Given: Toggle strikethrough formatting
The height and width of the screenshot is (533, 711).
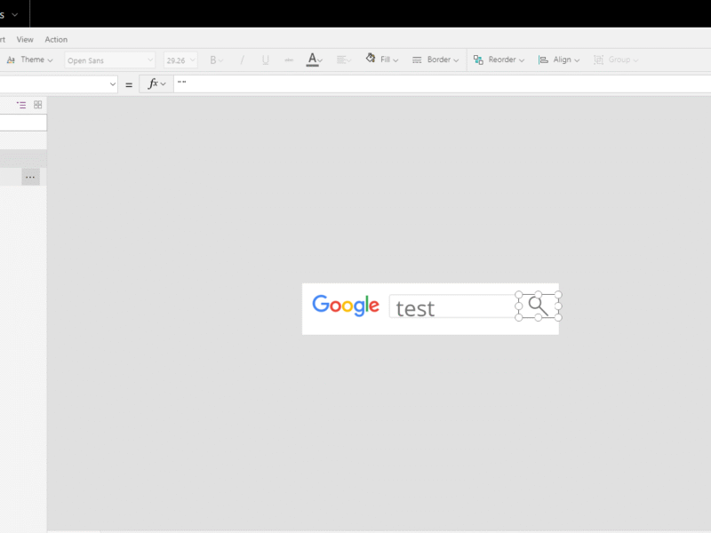Looking at the screenshot, I should (x=289, y=60).
